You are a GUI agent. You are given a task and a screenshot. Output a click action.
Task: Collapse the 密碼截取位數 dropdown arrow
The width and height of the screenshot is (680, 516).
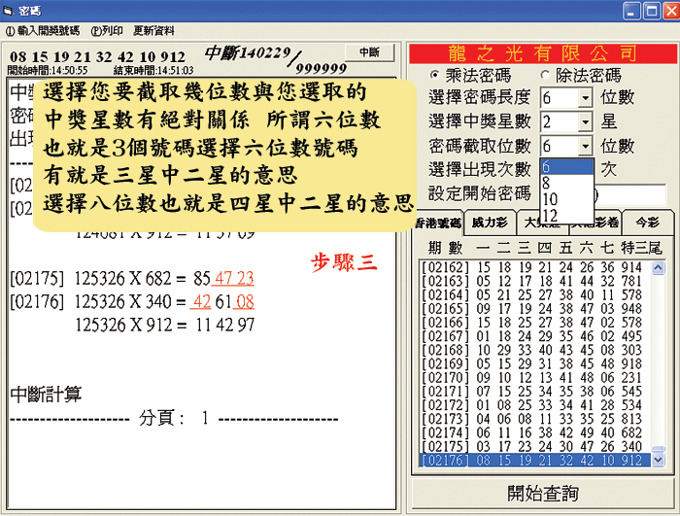tap(585, 146)
